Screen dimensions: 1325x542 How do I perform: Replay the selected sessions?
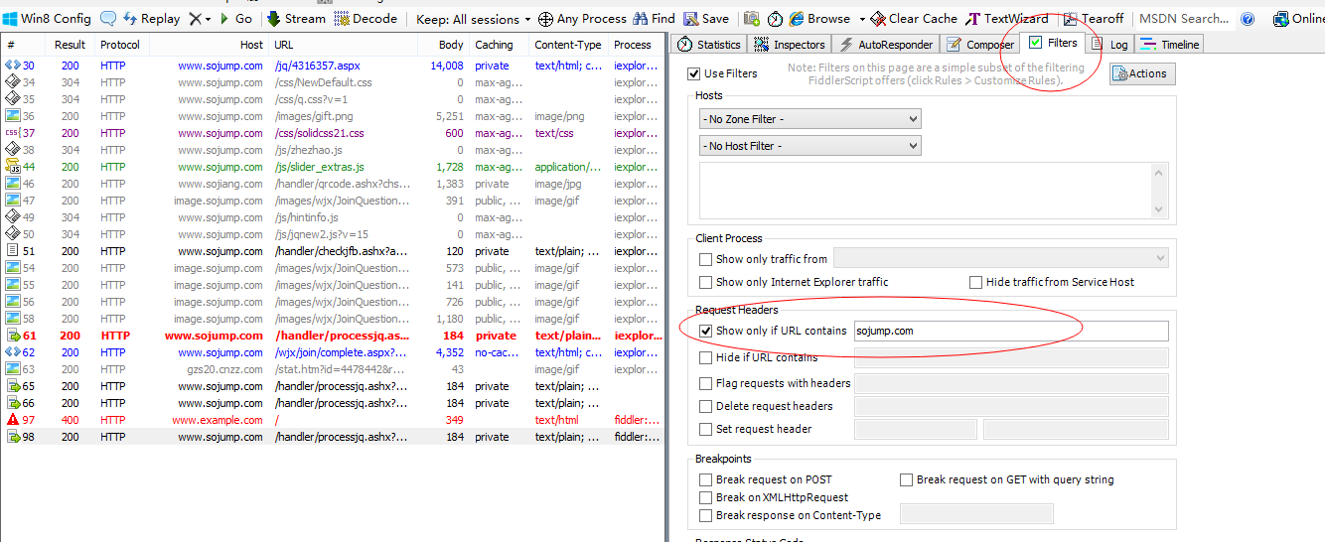click(152, 18)
